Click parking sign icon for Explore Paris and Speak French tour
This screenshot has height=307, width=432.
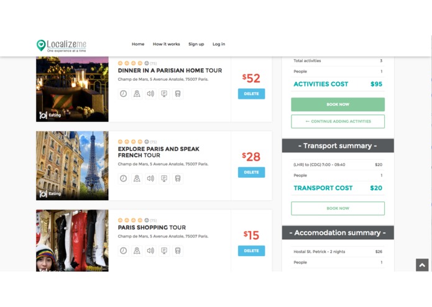point(164,178)
